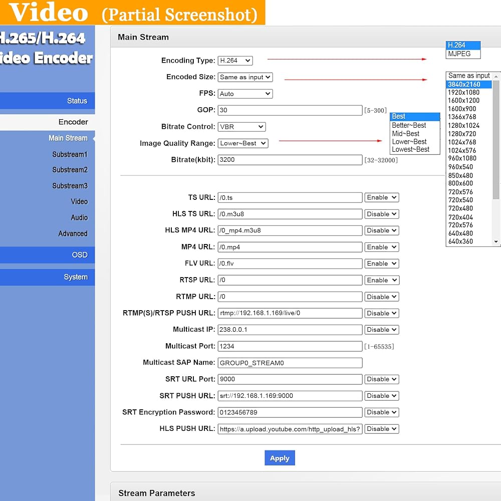Click the FLV URL input field
This screenshot has width=501, height=501.
[290, 264]
